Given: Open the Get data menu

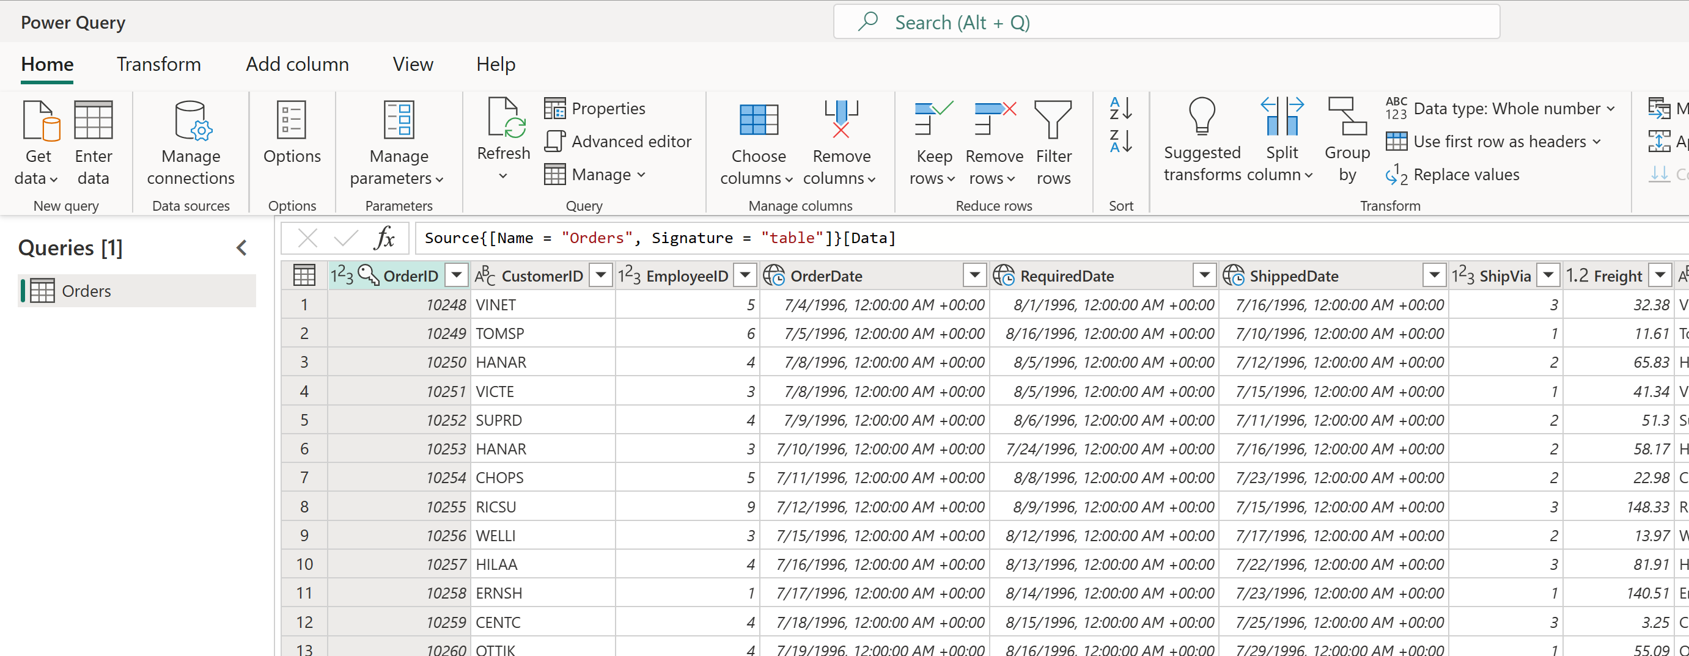Looking at the screenshot, I should [38, 143].
